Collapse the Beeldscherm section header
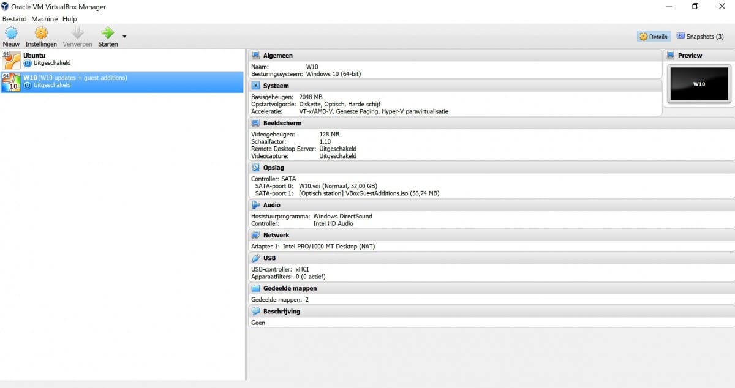Screen dimensions: 735x388 tap(282, 123)
